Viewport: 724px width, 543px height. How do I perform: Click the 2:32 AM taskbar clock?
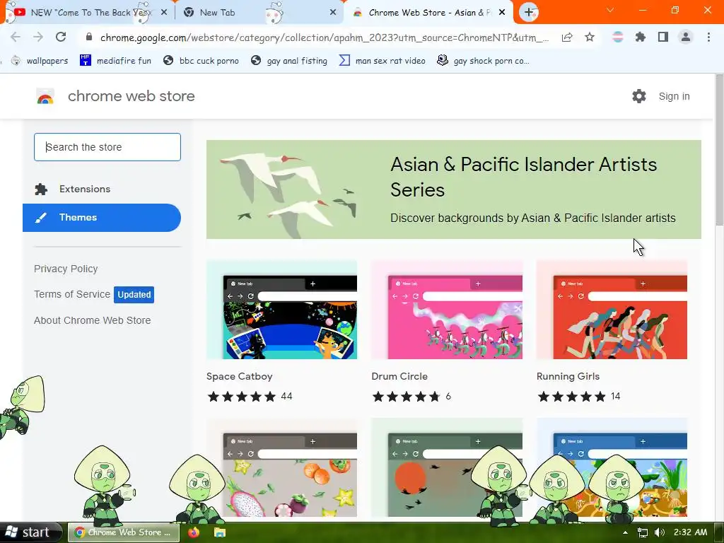click(690, 532)
